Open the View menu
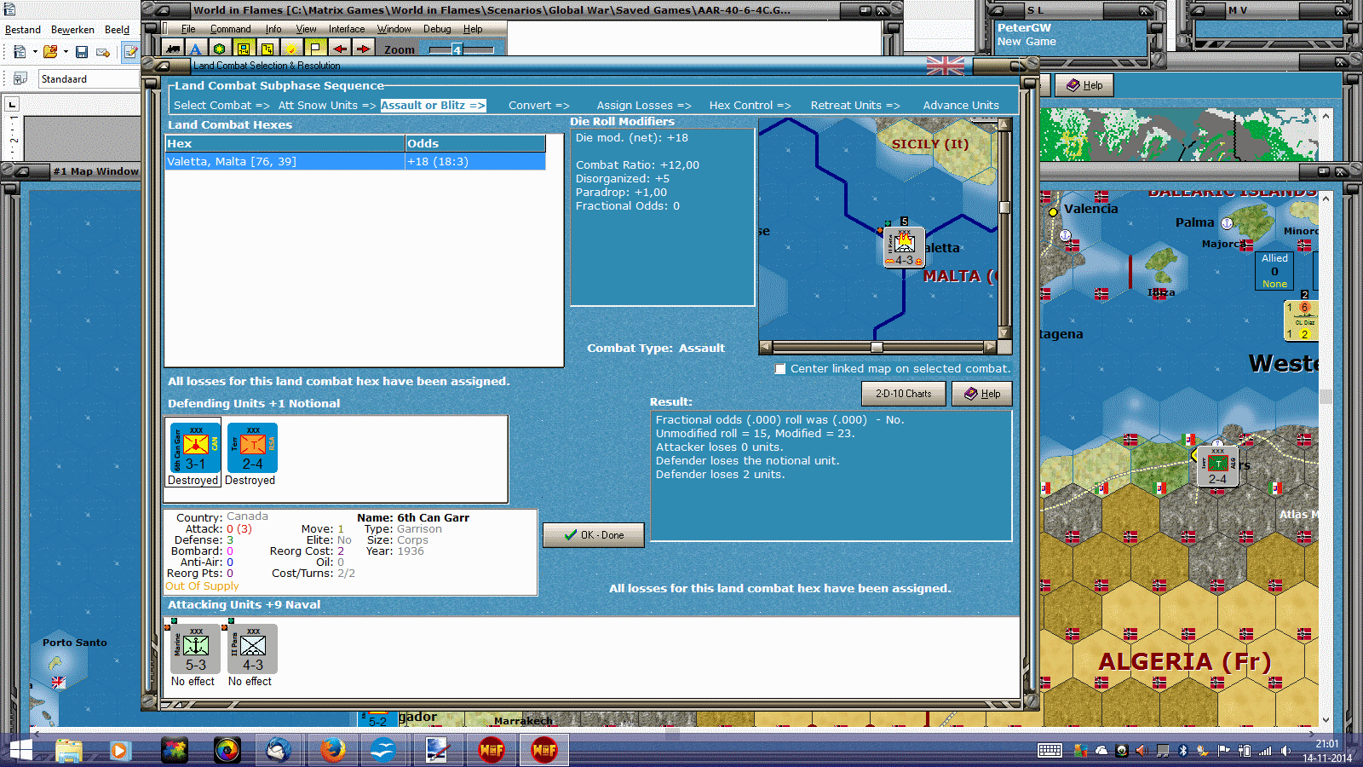 (306, 29)
